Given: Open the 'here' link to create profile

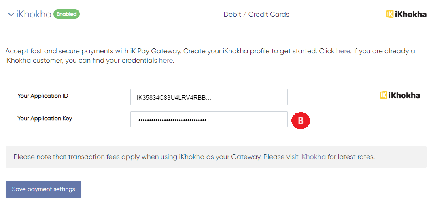Looking at the screenshot, I should [x=343, y=51].
